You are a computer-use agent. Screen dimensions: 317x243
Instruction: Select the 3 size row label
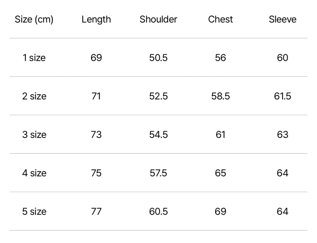coord(34,135)
